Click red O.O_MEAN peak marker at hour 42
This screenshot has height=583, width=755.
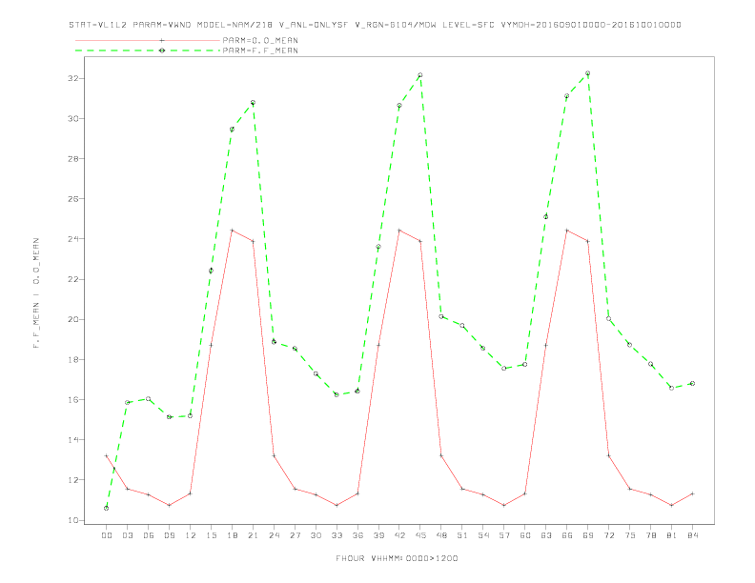[399, 231]
